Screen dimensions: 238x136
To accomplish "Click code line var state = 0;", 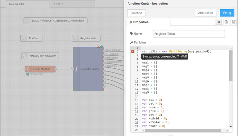I will [x=153, y=126].
